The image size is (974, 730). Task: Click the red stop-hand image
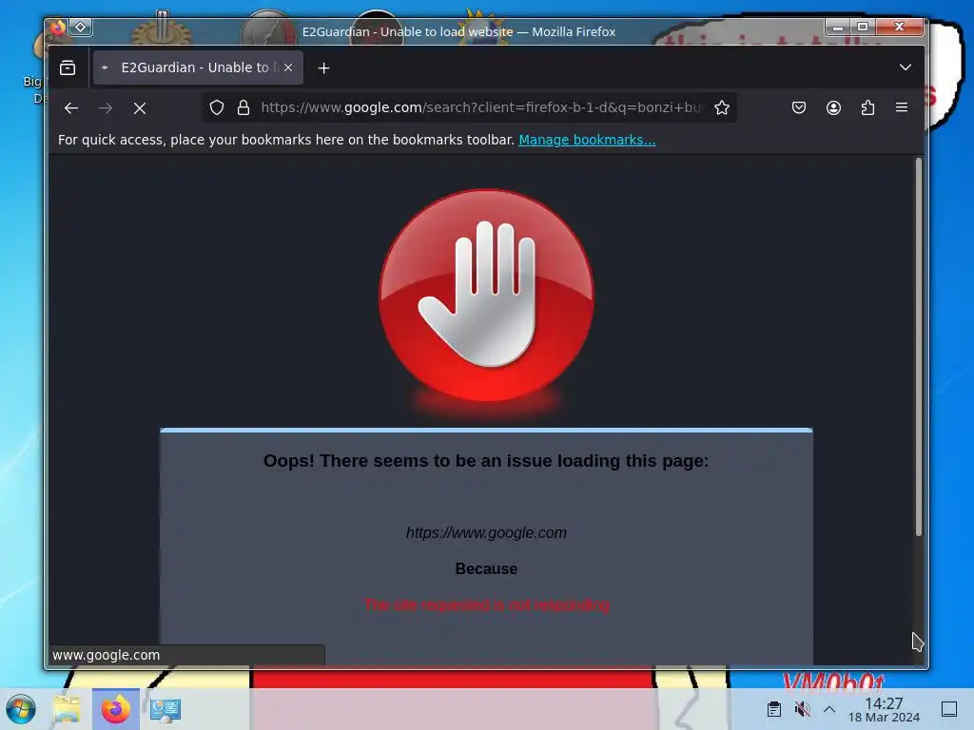486,296
